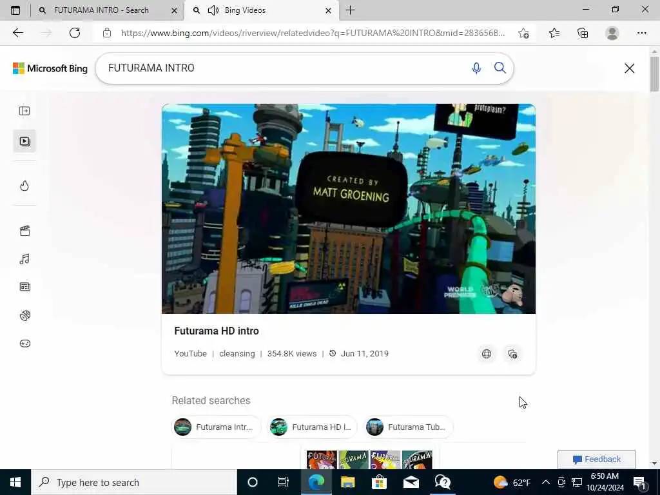Start voice search with the microphone
The height and width of the screenshot is (495, 660).
(x=476, y=68)
